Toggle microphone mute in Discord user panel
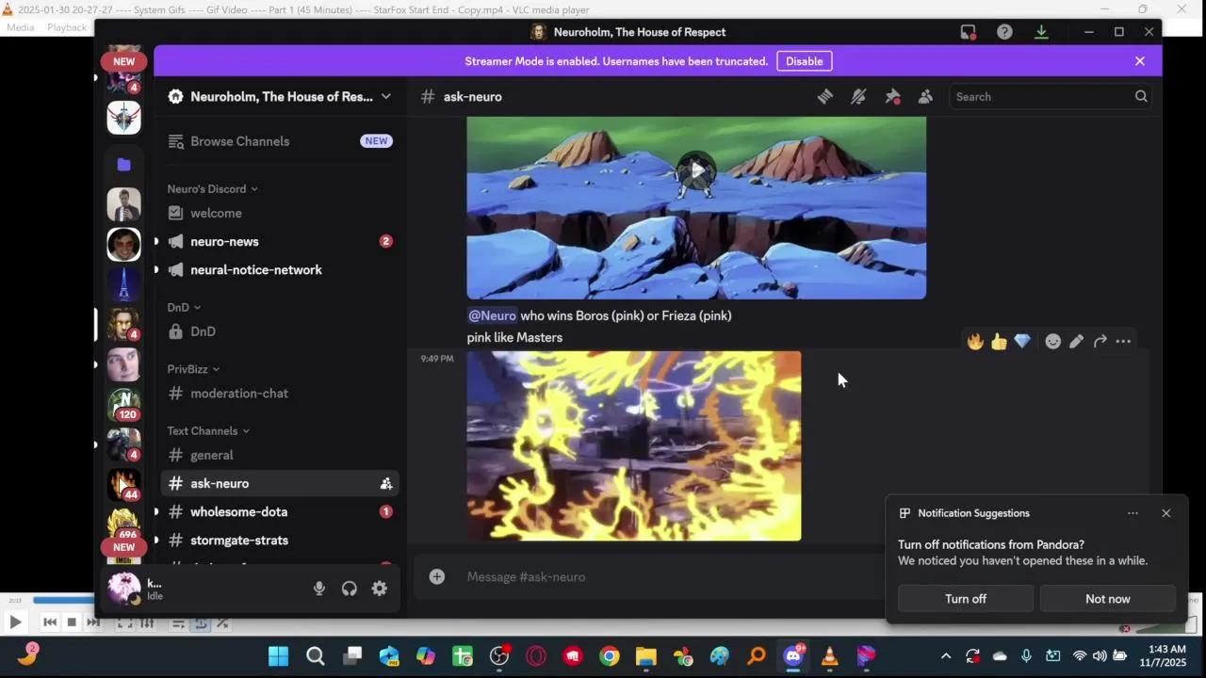The image size is (1206, 678). (x=319, y=589)
